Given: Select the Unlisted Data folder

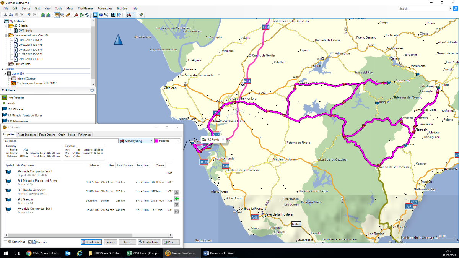Looking at the screenshot, I should click(22, 64).
